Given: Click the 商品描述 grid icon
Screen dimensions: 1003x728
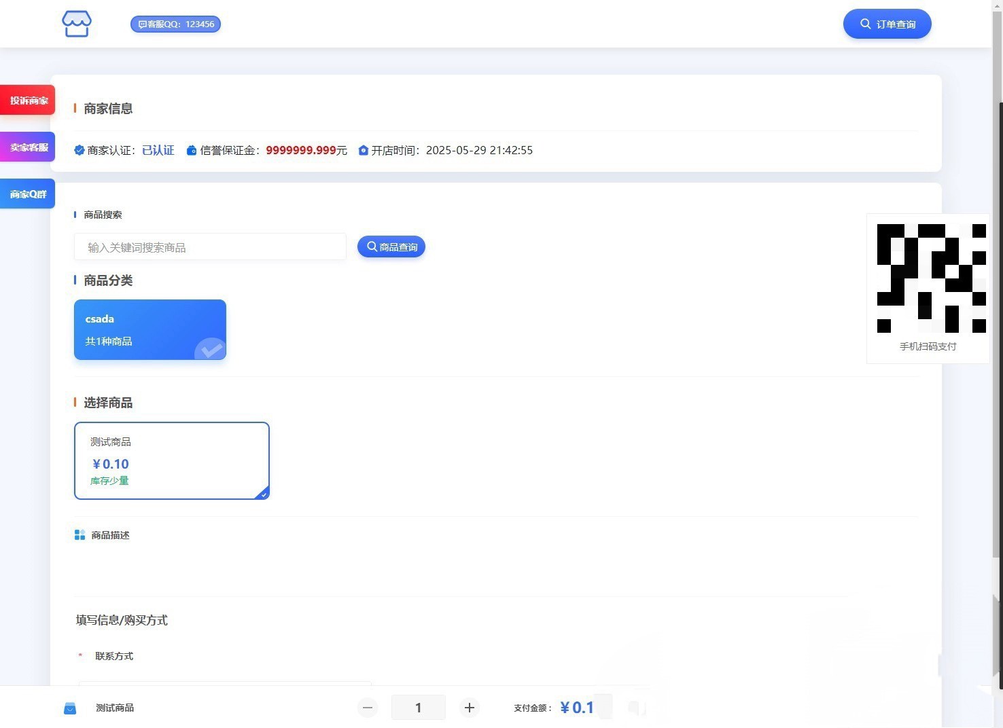Looking at the screenshot, I should (x=80, y=535).
